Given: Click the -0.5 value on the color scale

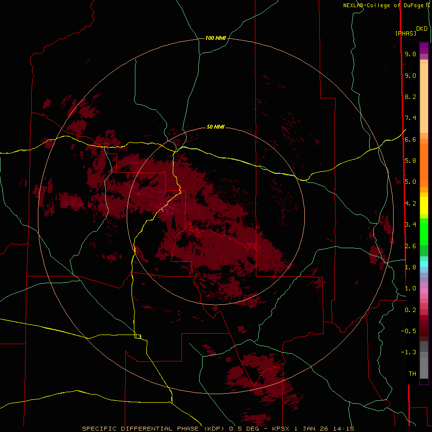Looking at the screenshot, I should (x=408, y=331).
